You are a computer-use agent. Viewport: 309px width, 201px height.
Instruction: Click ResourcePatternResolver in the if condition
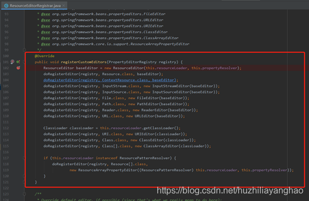144,158
